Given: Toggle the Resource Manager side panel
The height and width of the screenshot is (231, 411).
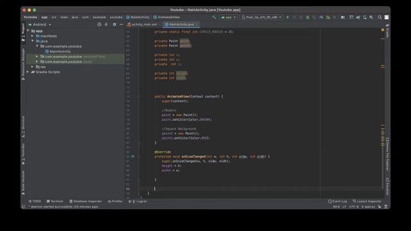Looking at the screenshot, I should 23,64.
